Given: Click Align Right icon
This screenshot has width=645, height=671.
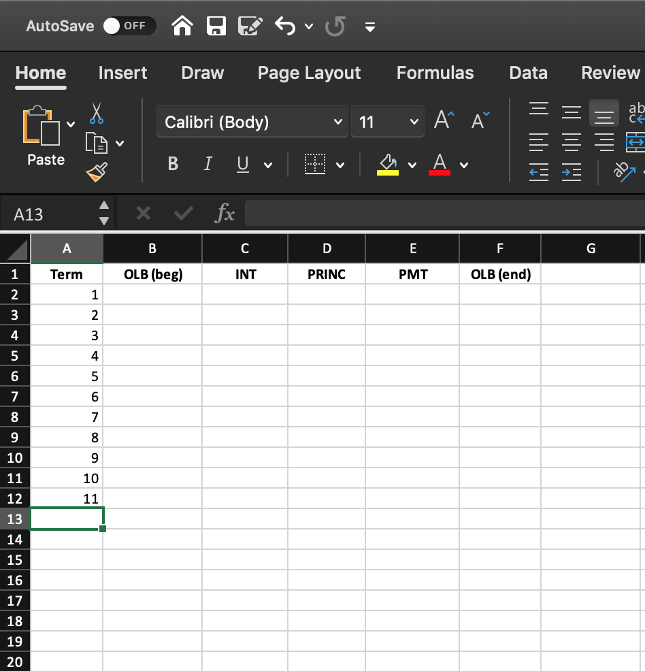Looking at the screenshot, I should click(x=604, y=142).
